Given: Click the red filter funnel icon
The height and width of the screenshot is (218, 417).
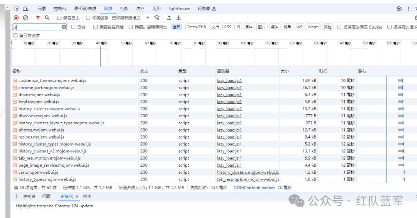Looking at the screenshot, I should pos(38,18).
